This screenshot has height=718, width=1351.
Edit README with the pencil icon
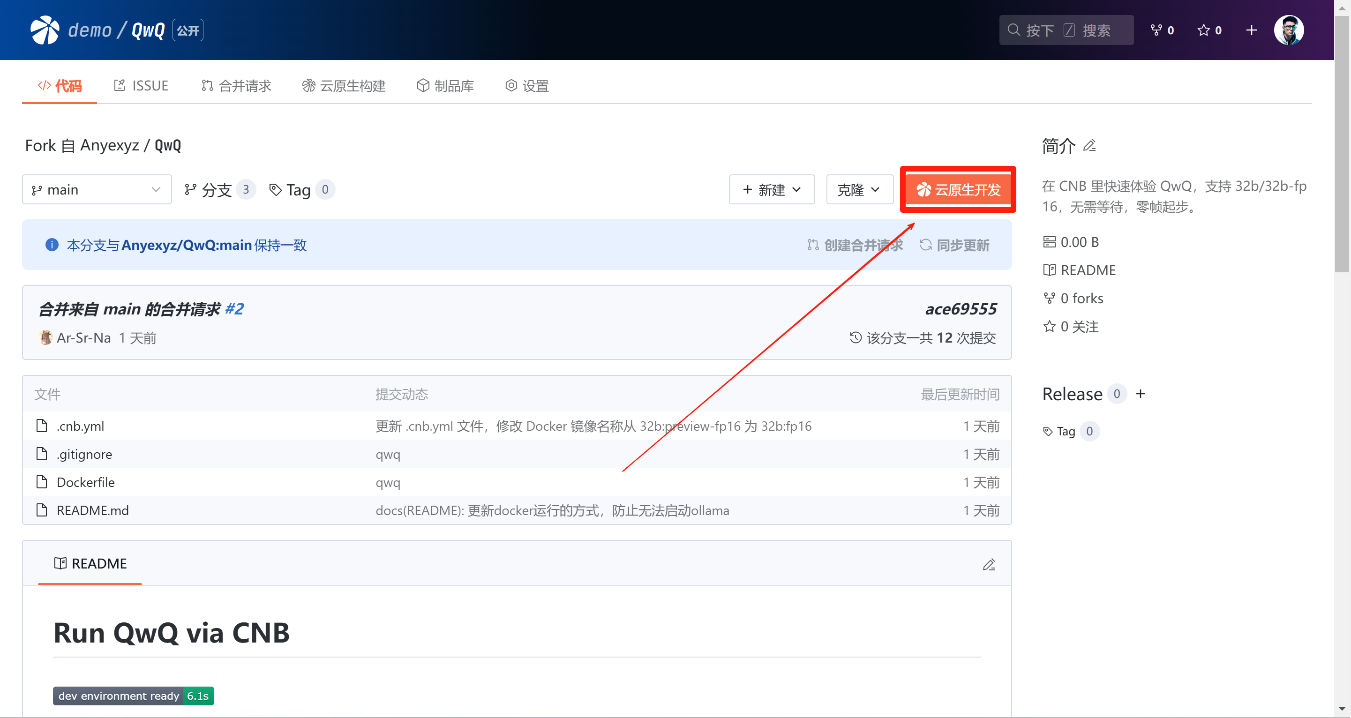(x=989, y=564)
